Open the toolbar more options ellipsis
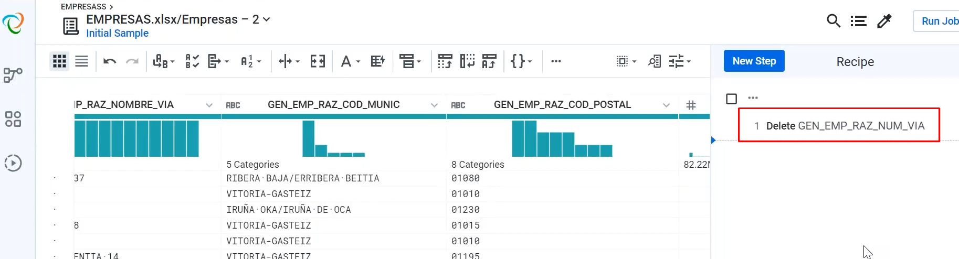This screenshot has height=259, width=959. [x=556, y=61]
